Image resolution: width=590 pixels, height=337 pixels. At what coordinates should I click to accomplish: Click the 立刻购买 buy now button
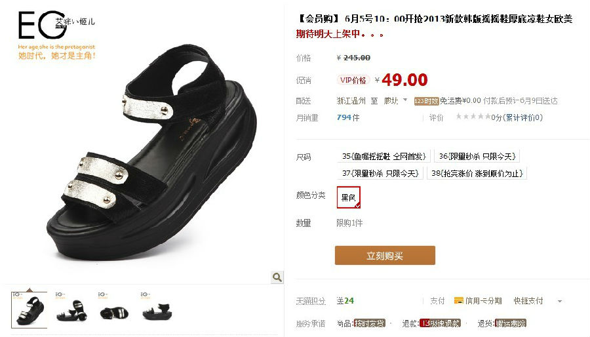385,256
